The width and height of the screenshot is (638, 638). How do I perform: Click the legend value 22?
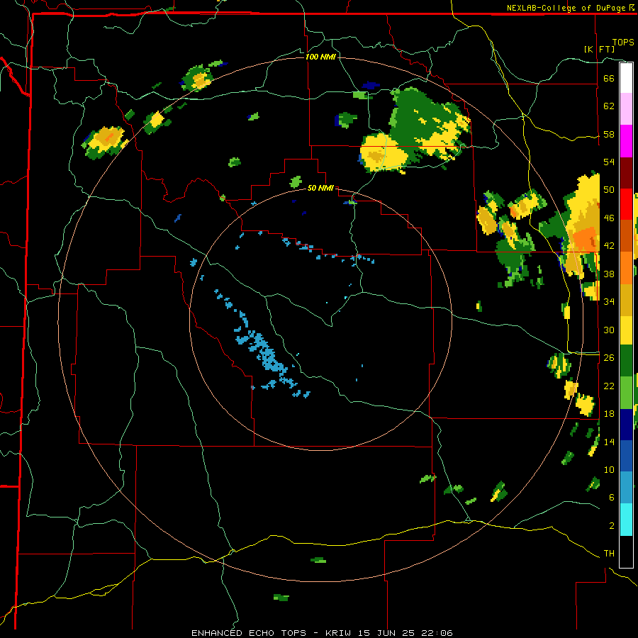609,386
